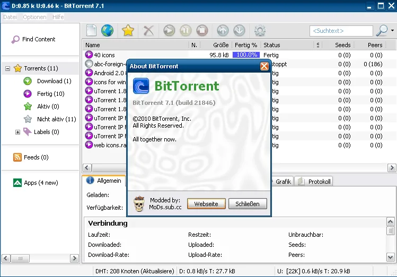
Task: Click the skull icon in About dialog
Action: click(139, 203)
